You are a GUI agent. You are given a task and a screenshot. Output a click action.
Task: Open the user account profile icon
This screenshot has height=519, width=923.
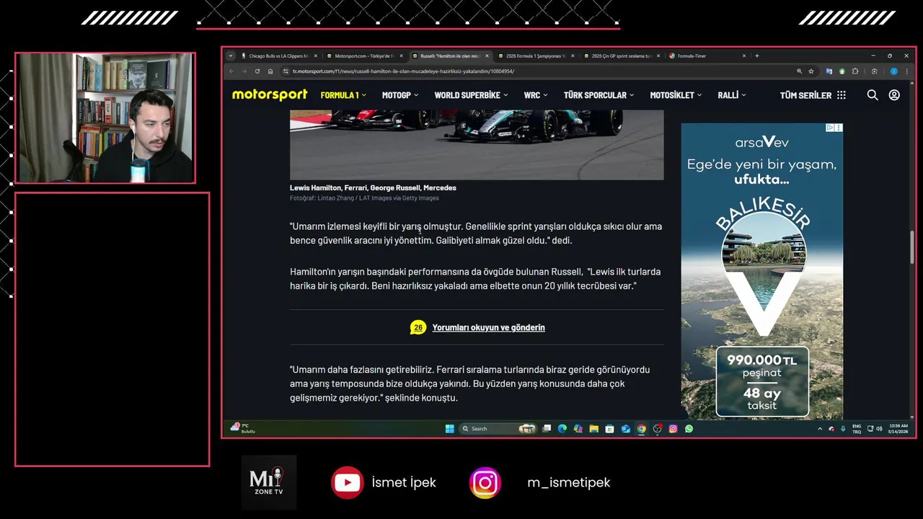click(x=894, y=95)
